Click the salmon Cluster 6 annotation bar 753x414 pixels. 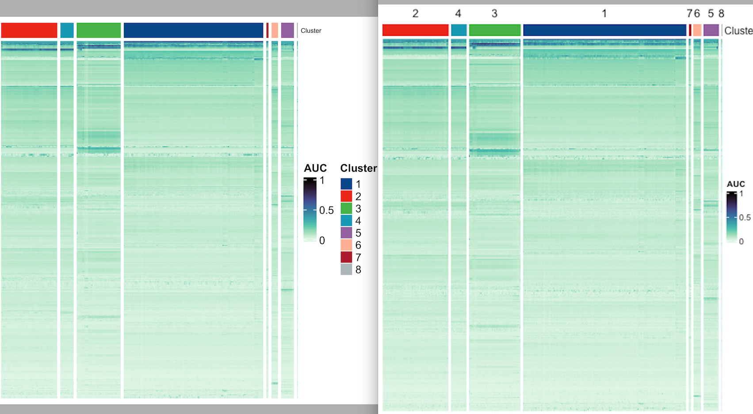[275, 30]
